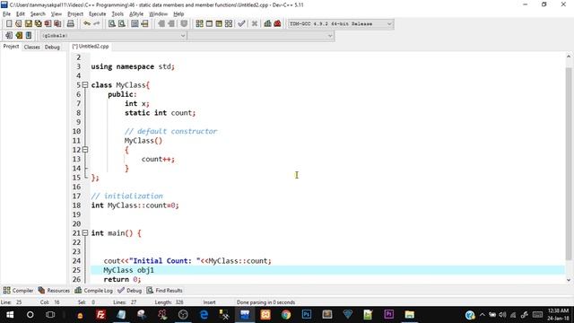Screen dimensions: 574x323
Task: Stop execution with the X icon
Action: pyautogui.click(x=255, y=24)
